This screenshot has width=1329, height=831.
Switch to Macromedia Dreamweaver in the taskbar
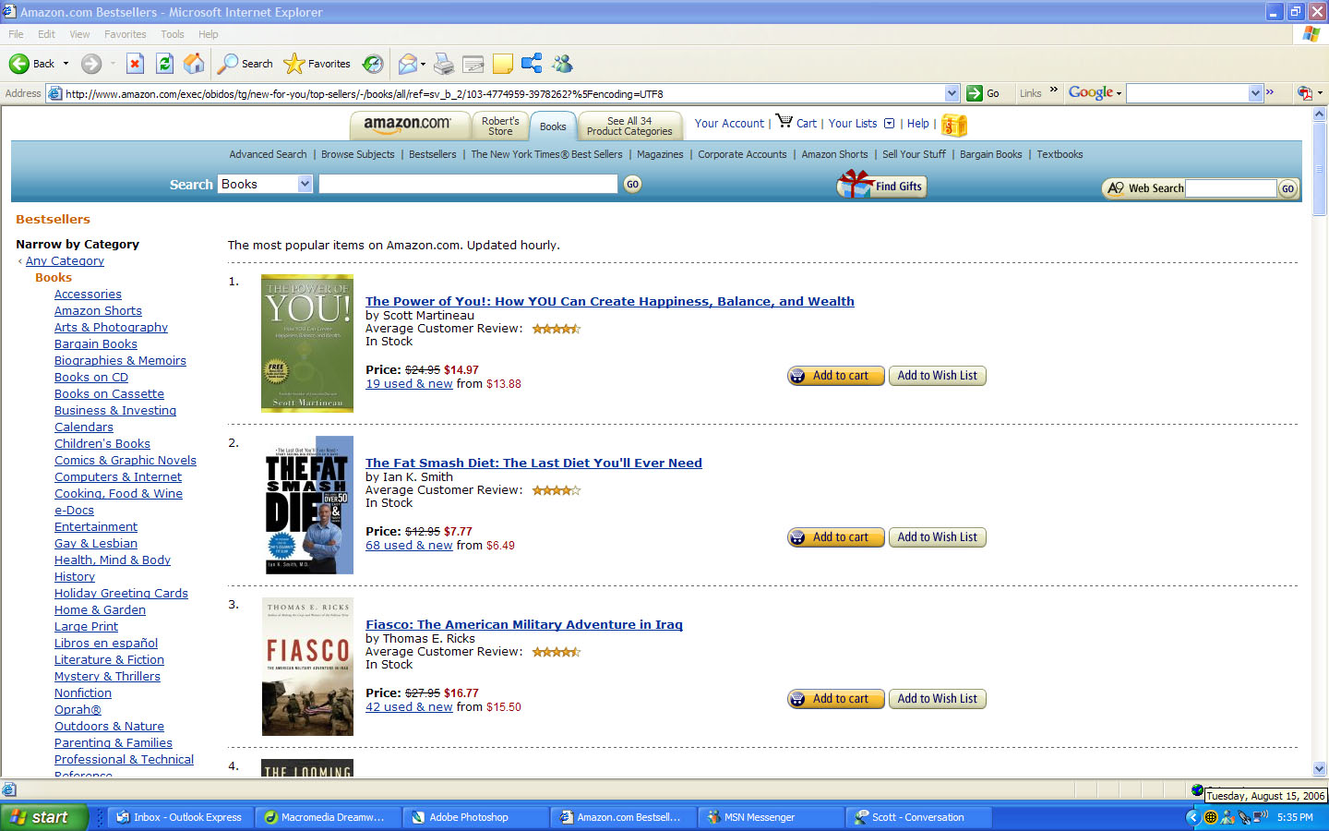328,817
